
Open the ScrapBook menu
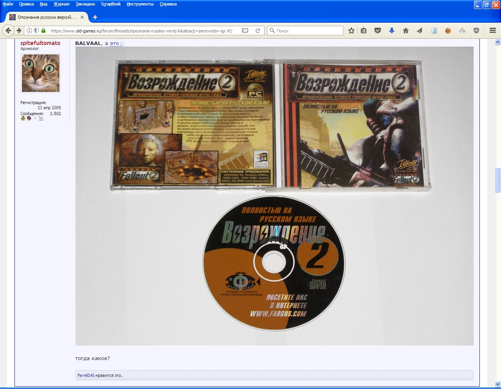pyautogui.click(x=111, y=4)
